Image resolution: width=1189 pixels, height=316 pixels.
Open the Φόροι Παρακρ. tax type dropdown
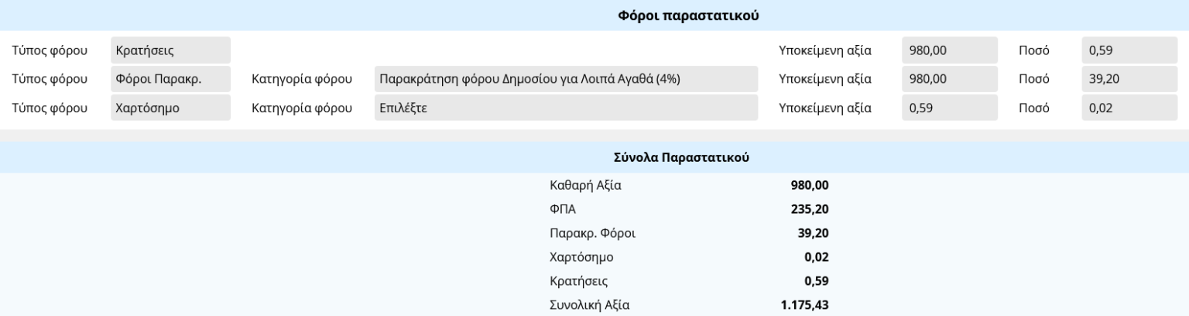[x=170, y=79]
